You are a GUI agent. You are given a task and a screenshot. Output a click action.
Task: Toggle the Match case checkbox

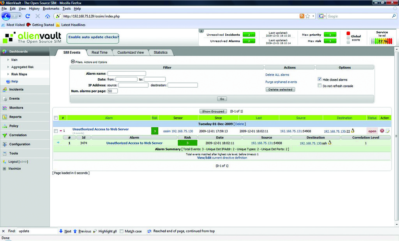click(x=122, y=231)
